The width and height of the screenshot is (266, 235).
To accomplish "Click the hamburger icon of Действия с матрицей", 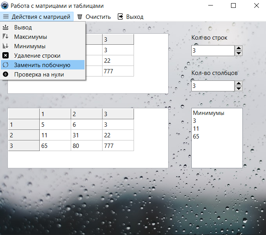I will click(6, 16).
